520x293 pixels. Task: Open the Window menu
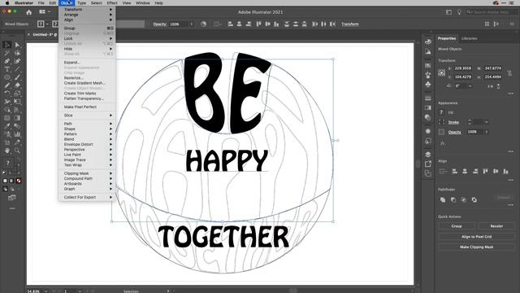point(143,3)
